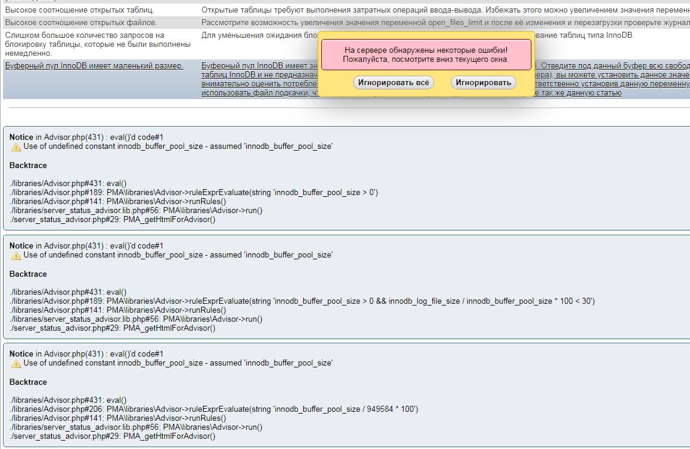Click the recommendation starting 'Открытые таблицы требуют выполнения'

pos(446,10)
